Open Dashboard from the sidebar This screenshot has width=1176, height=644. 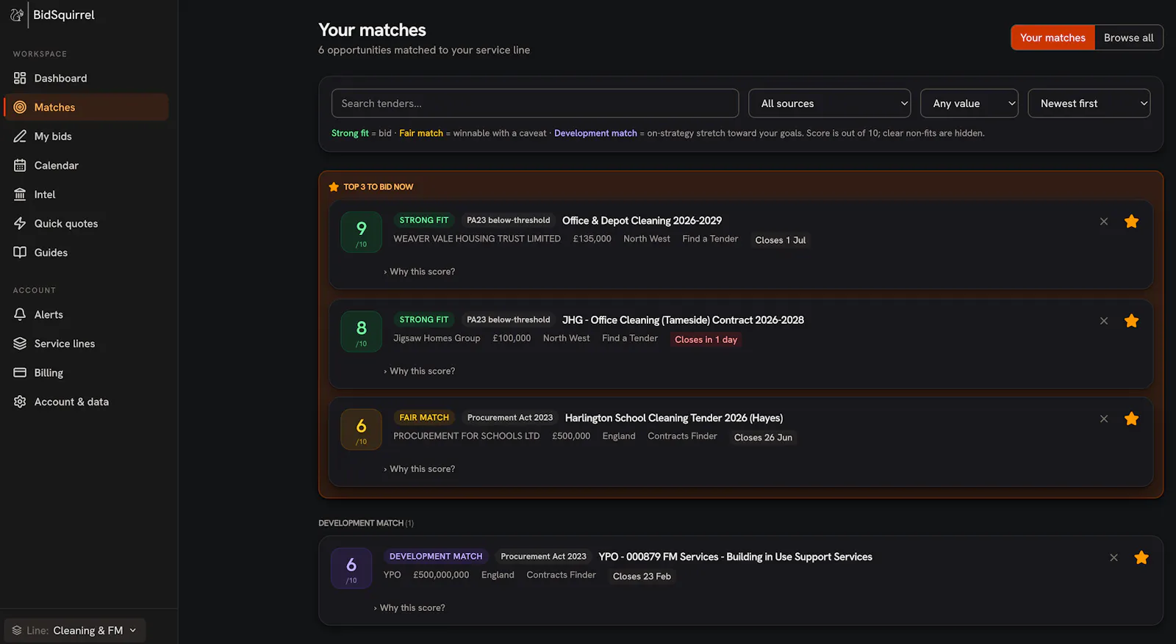(x=86, y=78)
